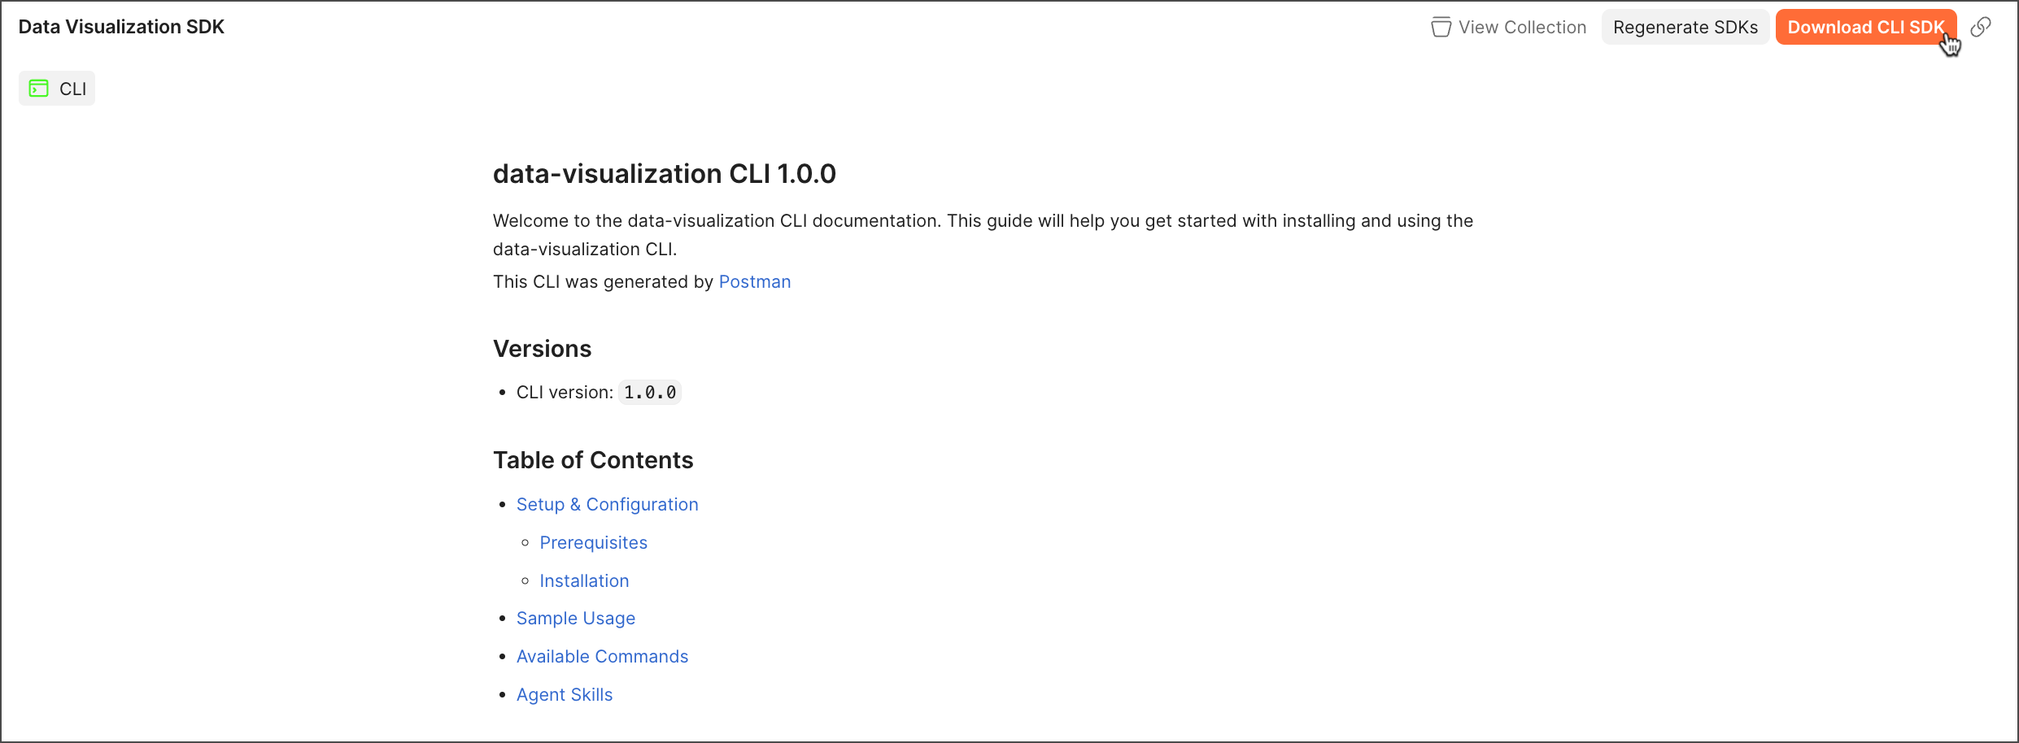Jump to Agent Skills section
The width and height of the screenshot is (2019, 743).
[564, 695]
